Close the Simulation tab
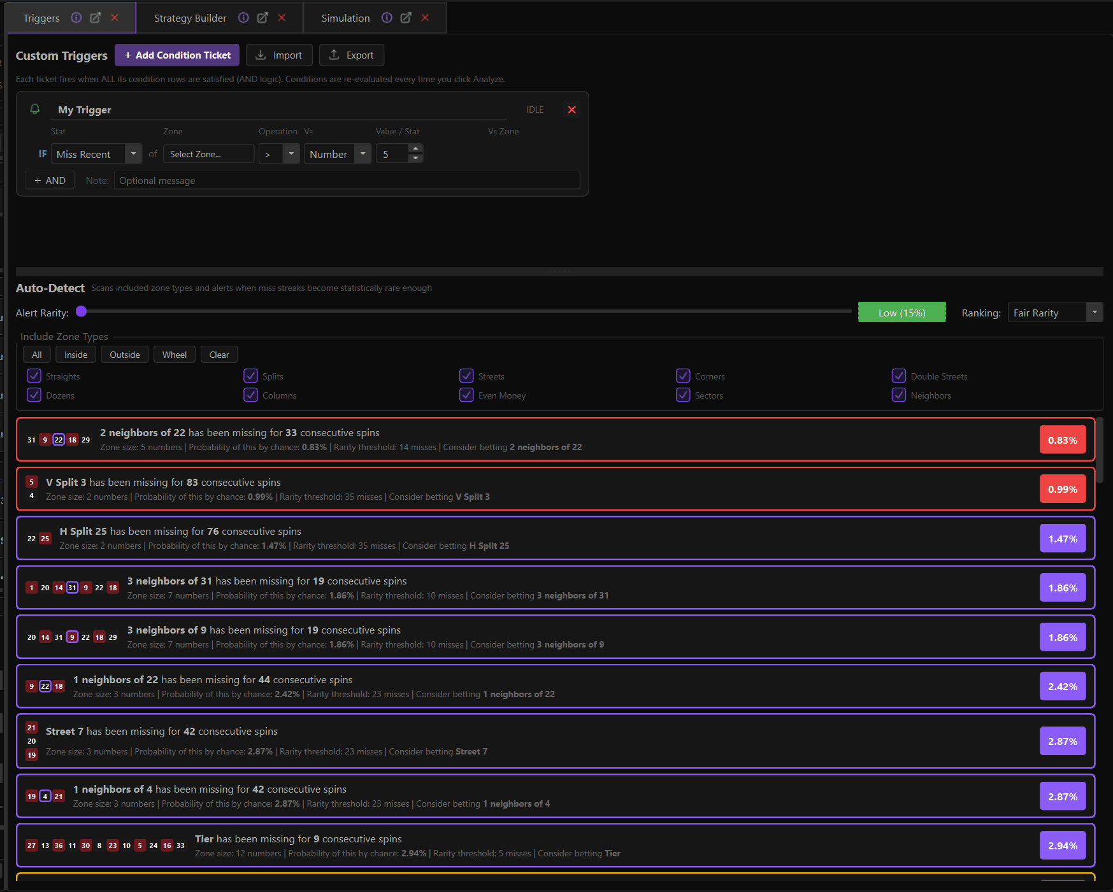1113x892 pixels. coord(425,18)
